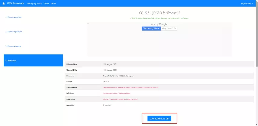Open the About navbar item

tap(53, 3)
